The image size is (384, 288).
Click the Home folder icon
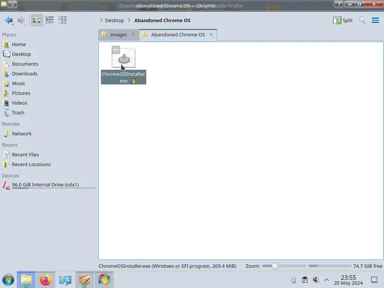pyautogui.click(x=6, y=44)
